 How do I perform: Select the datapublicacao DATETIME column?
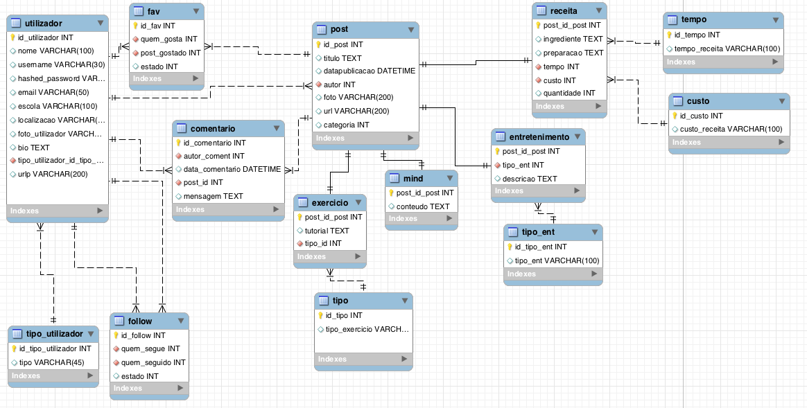click(369, 71)
